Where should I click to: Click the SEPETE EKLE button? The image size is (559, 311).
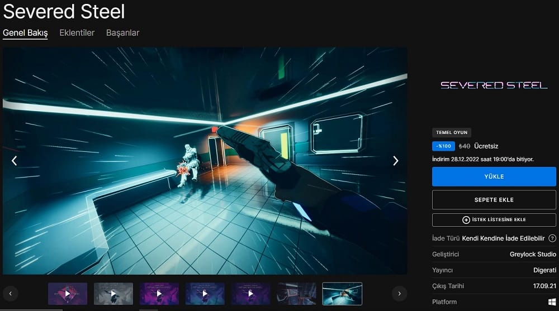click(494, 200)
